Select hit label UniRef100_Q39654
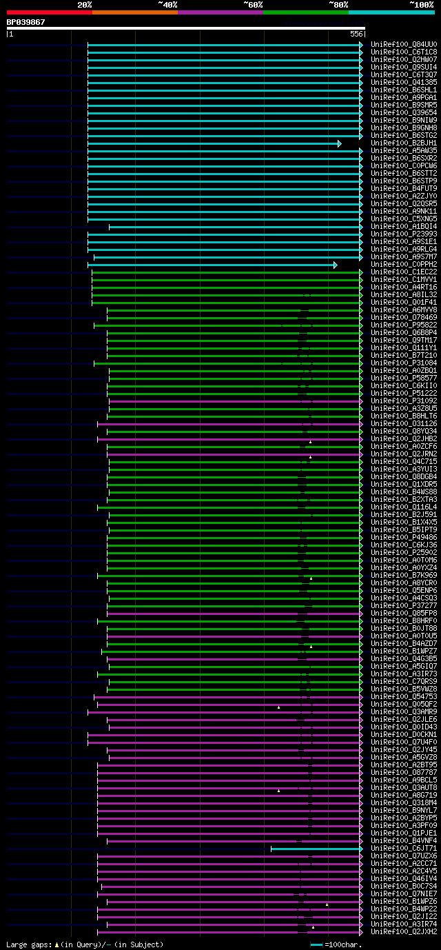441x950 pixels. 404,112
